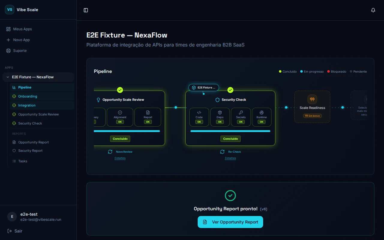Image resolution: width=384 pixels, height=240 pixels.
Task: Click the shield icon on the Security Check card
Action: coord(217,100)
